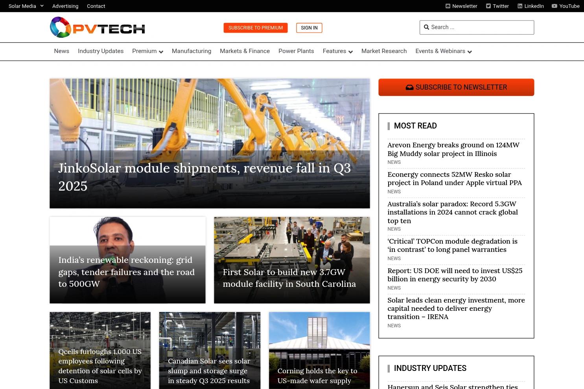Click the Twitter text link
This screenshot has width=584, height=389.
click(501, 6)
